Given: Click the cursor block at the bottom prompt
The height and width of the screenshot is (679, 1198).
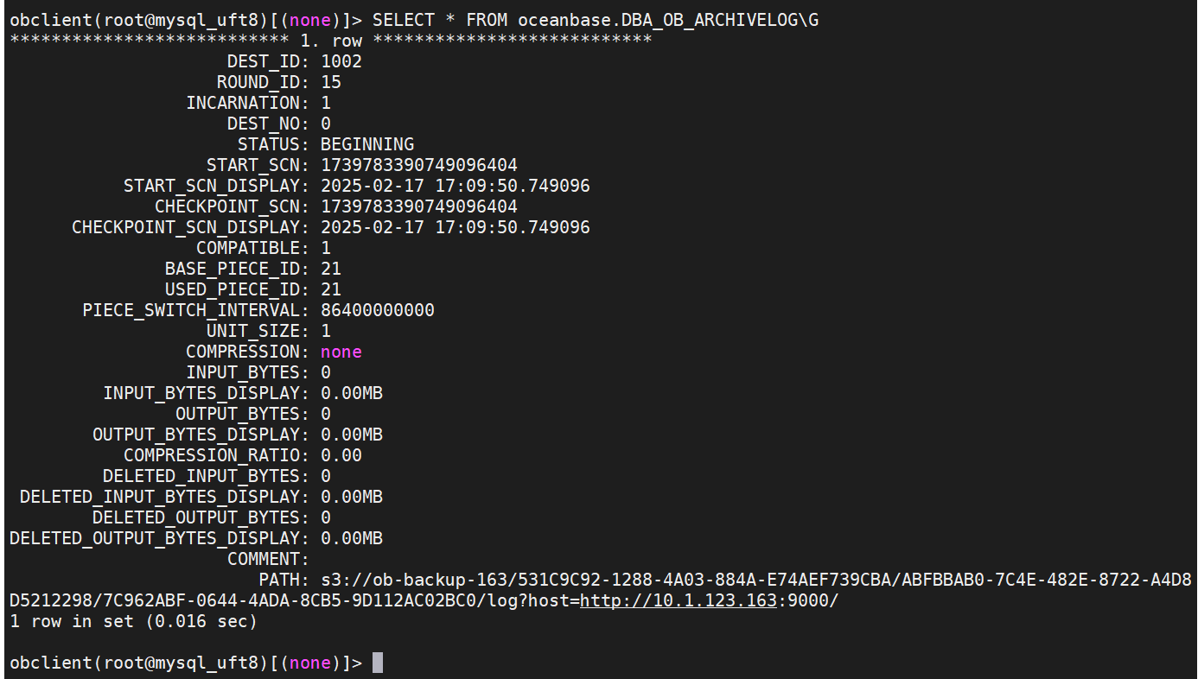Looking at the screenshot, I should [x=378, y=663].
